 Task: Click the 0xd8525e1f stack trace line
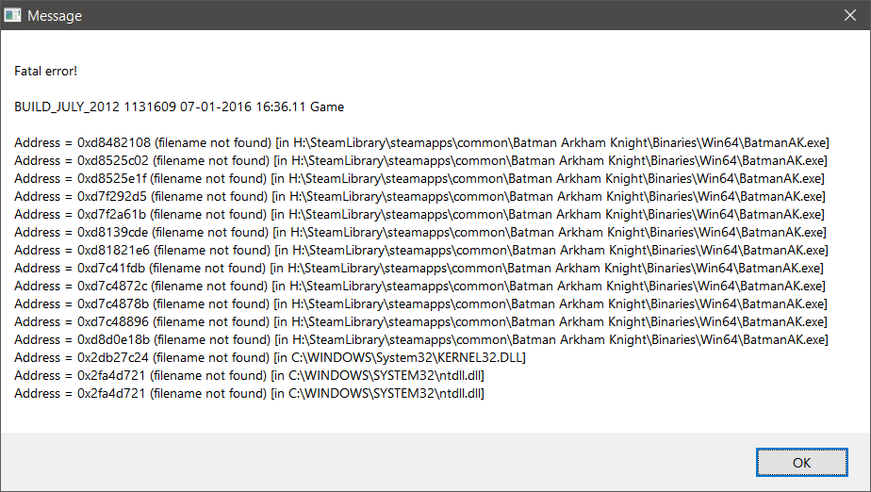(x=419, y=178)
